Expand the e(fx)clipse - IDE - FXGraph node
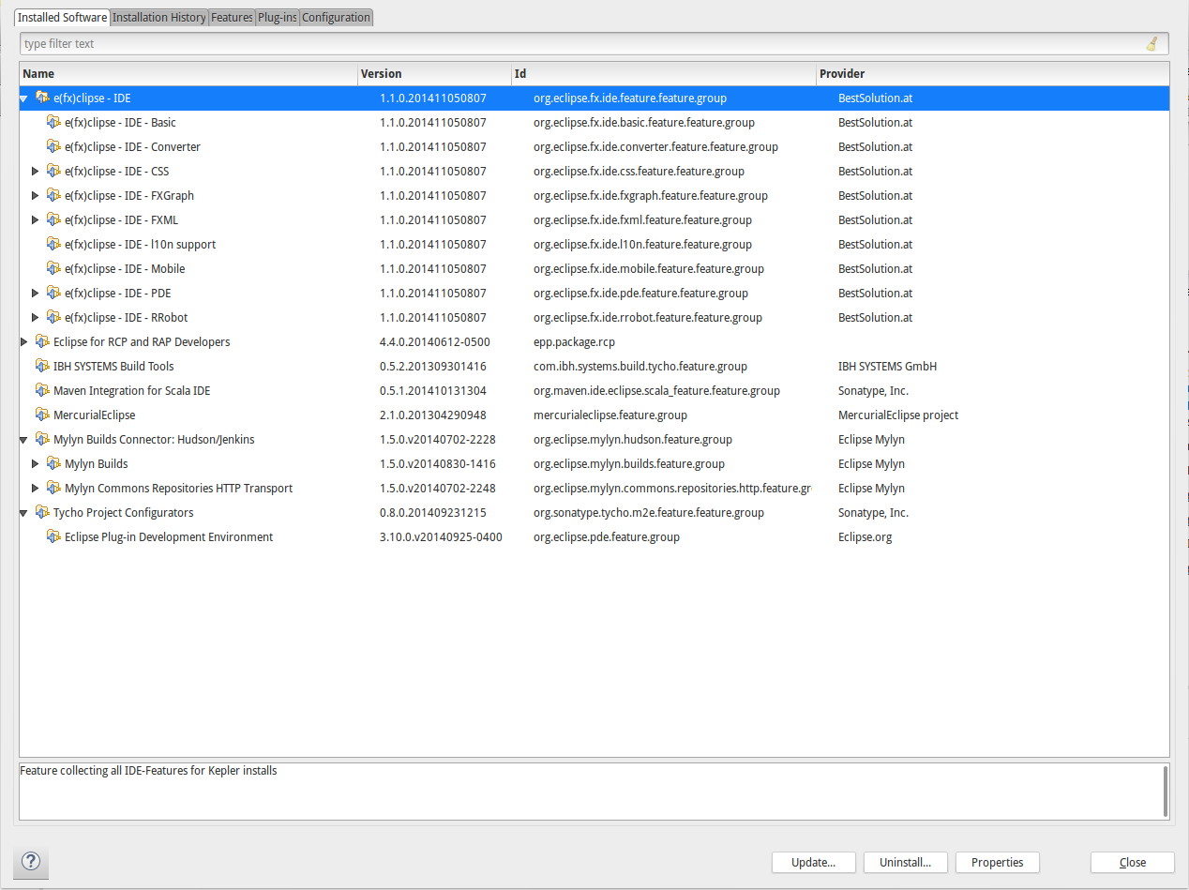This screenshot has width=1189, height=890. [x=36, y=195]
